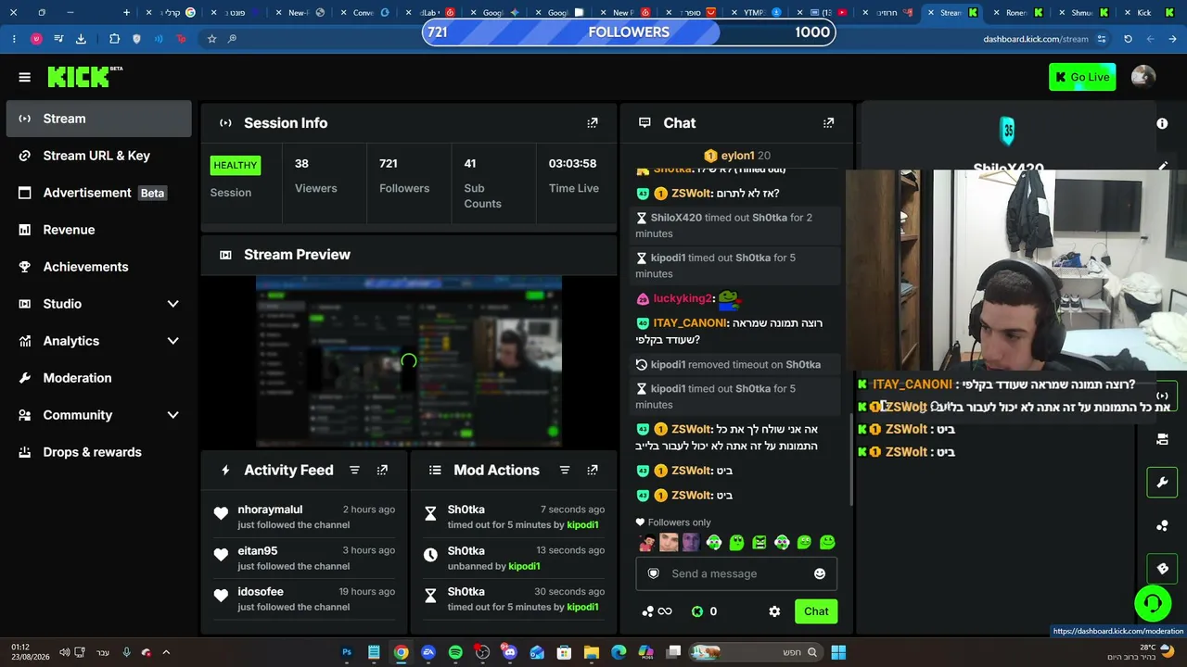
Task: Open the Stream page in sidebar
Action: [x=98, y=119]
